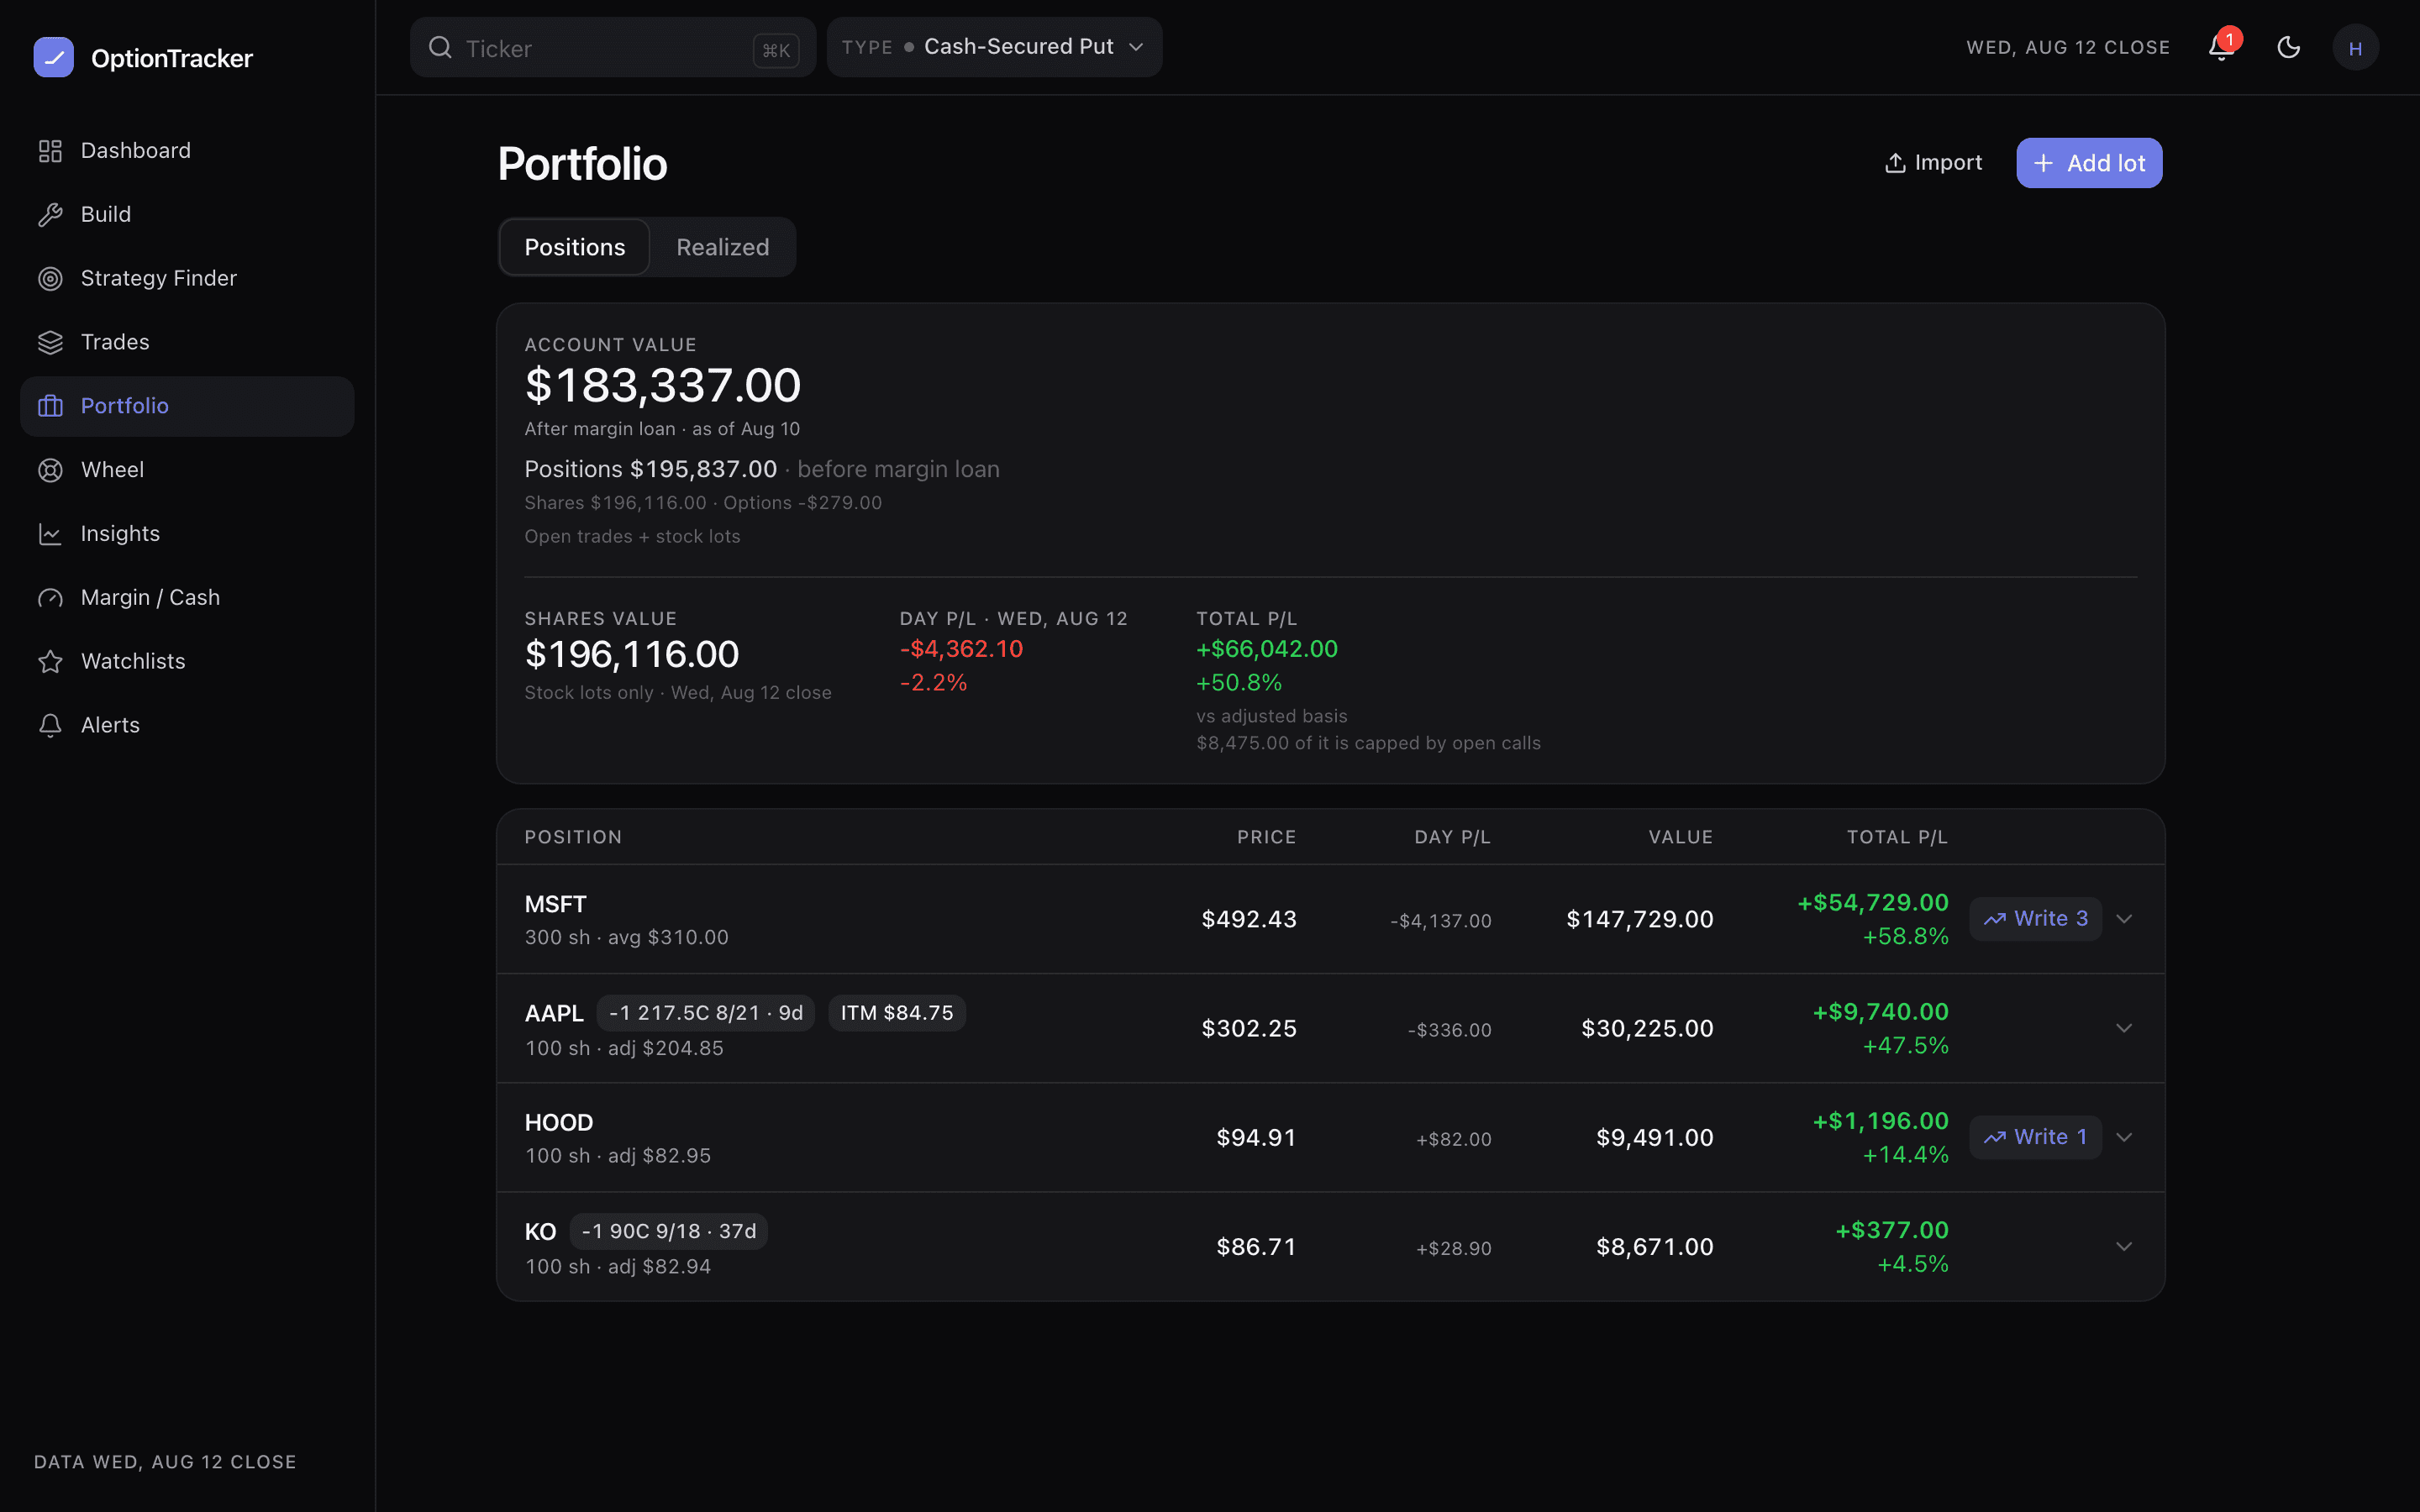Expand the KO position row chevron
This screenshot has width=2420, height=1512.
[x=2124, y=1246]
